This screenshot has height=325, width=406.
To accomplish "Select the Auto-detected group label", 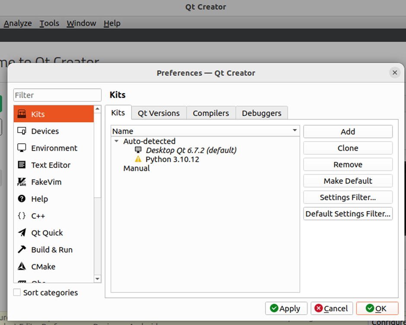I will pyautogui.click(x=149, y=141).
